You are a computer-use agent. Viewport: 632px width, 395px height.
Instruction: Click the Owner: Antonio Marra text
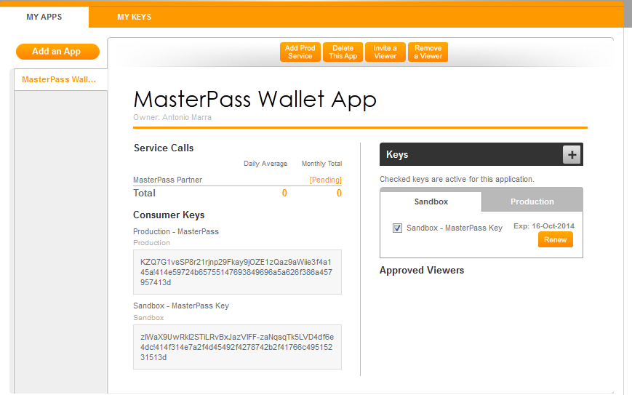point(172,117)
